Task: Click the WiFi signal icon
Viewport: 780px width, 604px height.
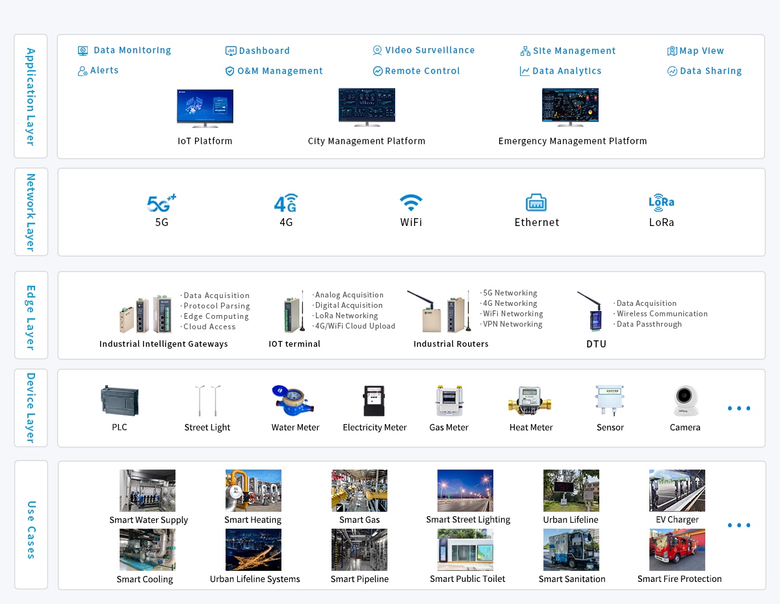Action: (x=411, y=203)
